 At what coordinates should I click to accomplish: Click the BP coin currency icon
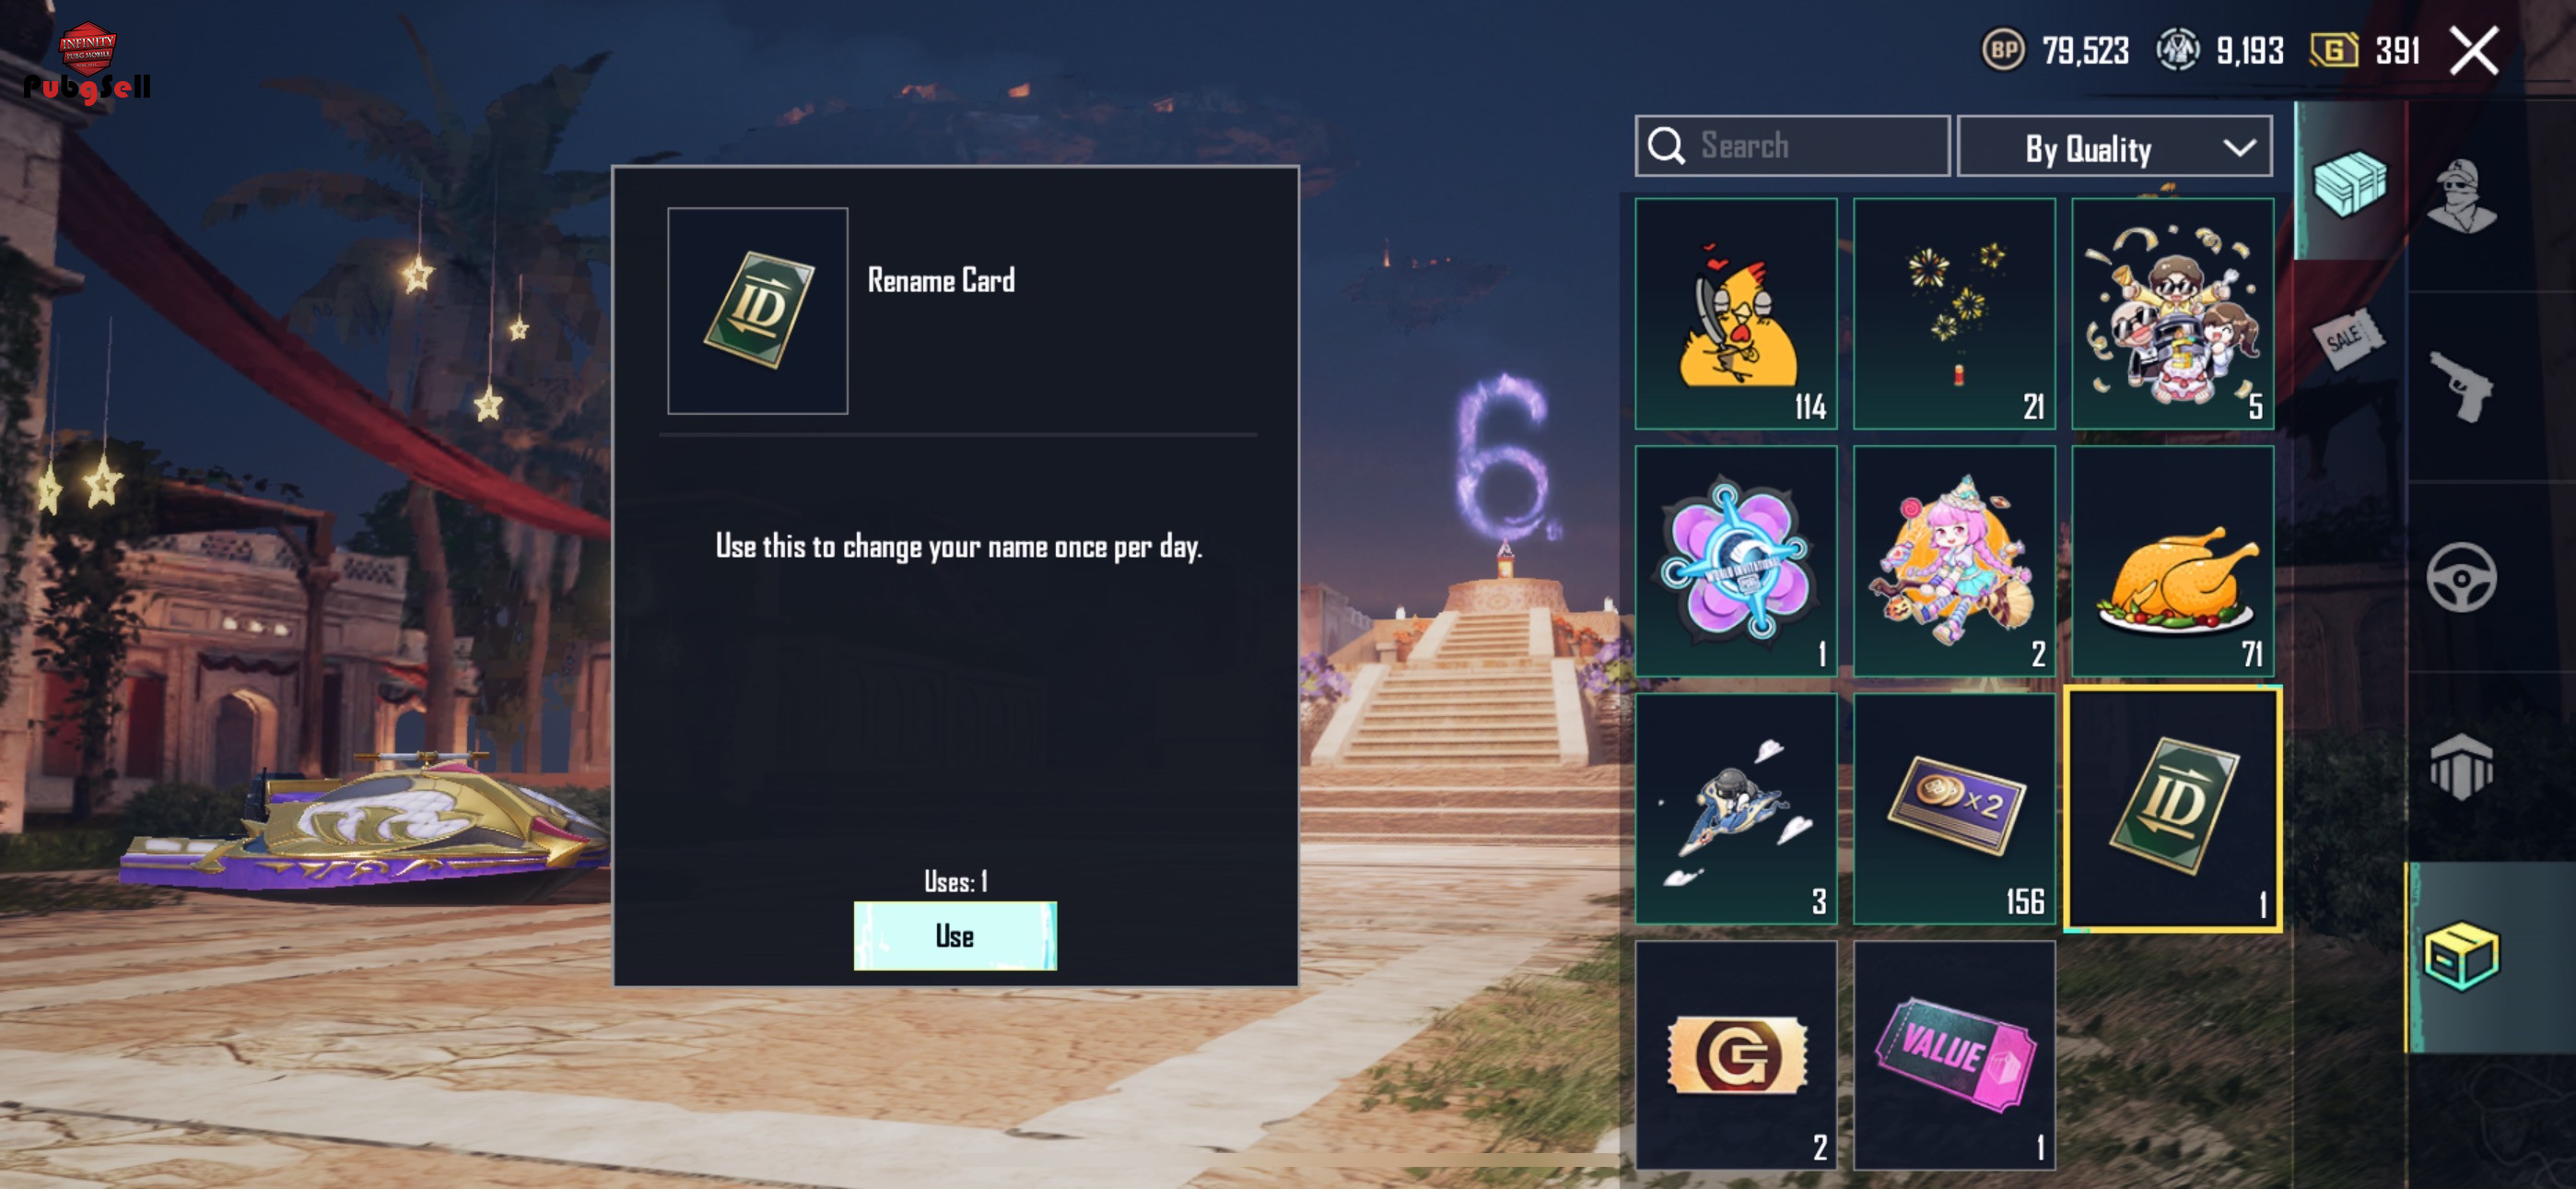(2003, 50)
